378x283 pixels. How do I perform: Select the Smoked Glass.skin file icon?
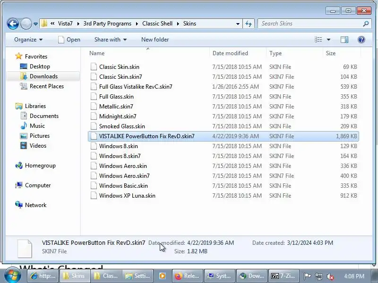tap(94, 126)
